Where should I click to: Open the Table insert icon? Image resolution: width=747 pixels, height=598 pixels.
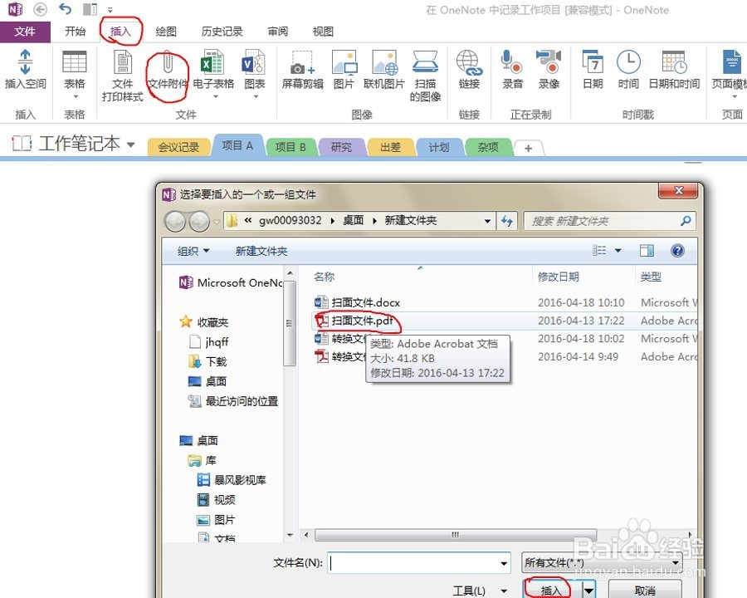coord(75,62)
